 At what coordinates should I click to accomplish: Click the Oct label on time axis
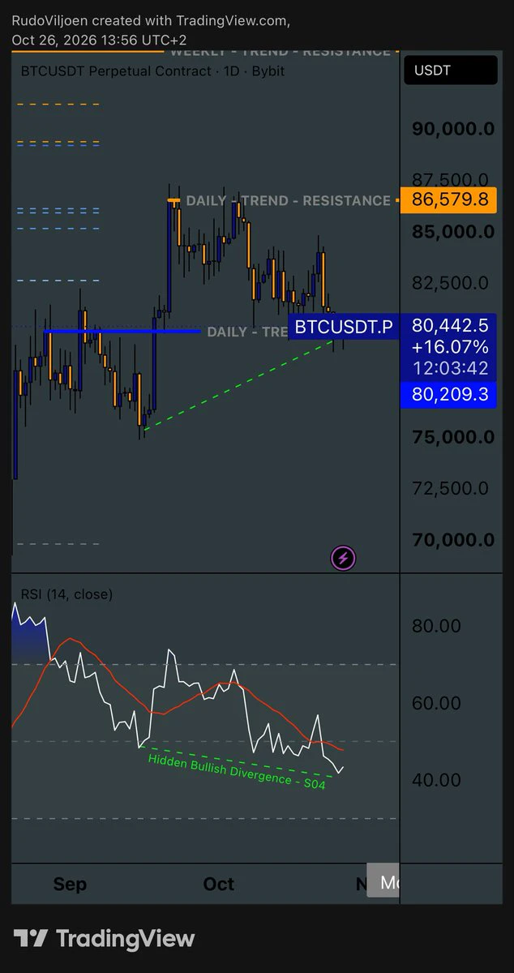point(219,884)
